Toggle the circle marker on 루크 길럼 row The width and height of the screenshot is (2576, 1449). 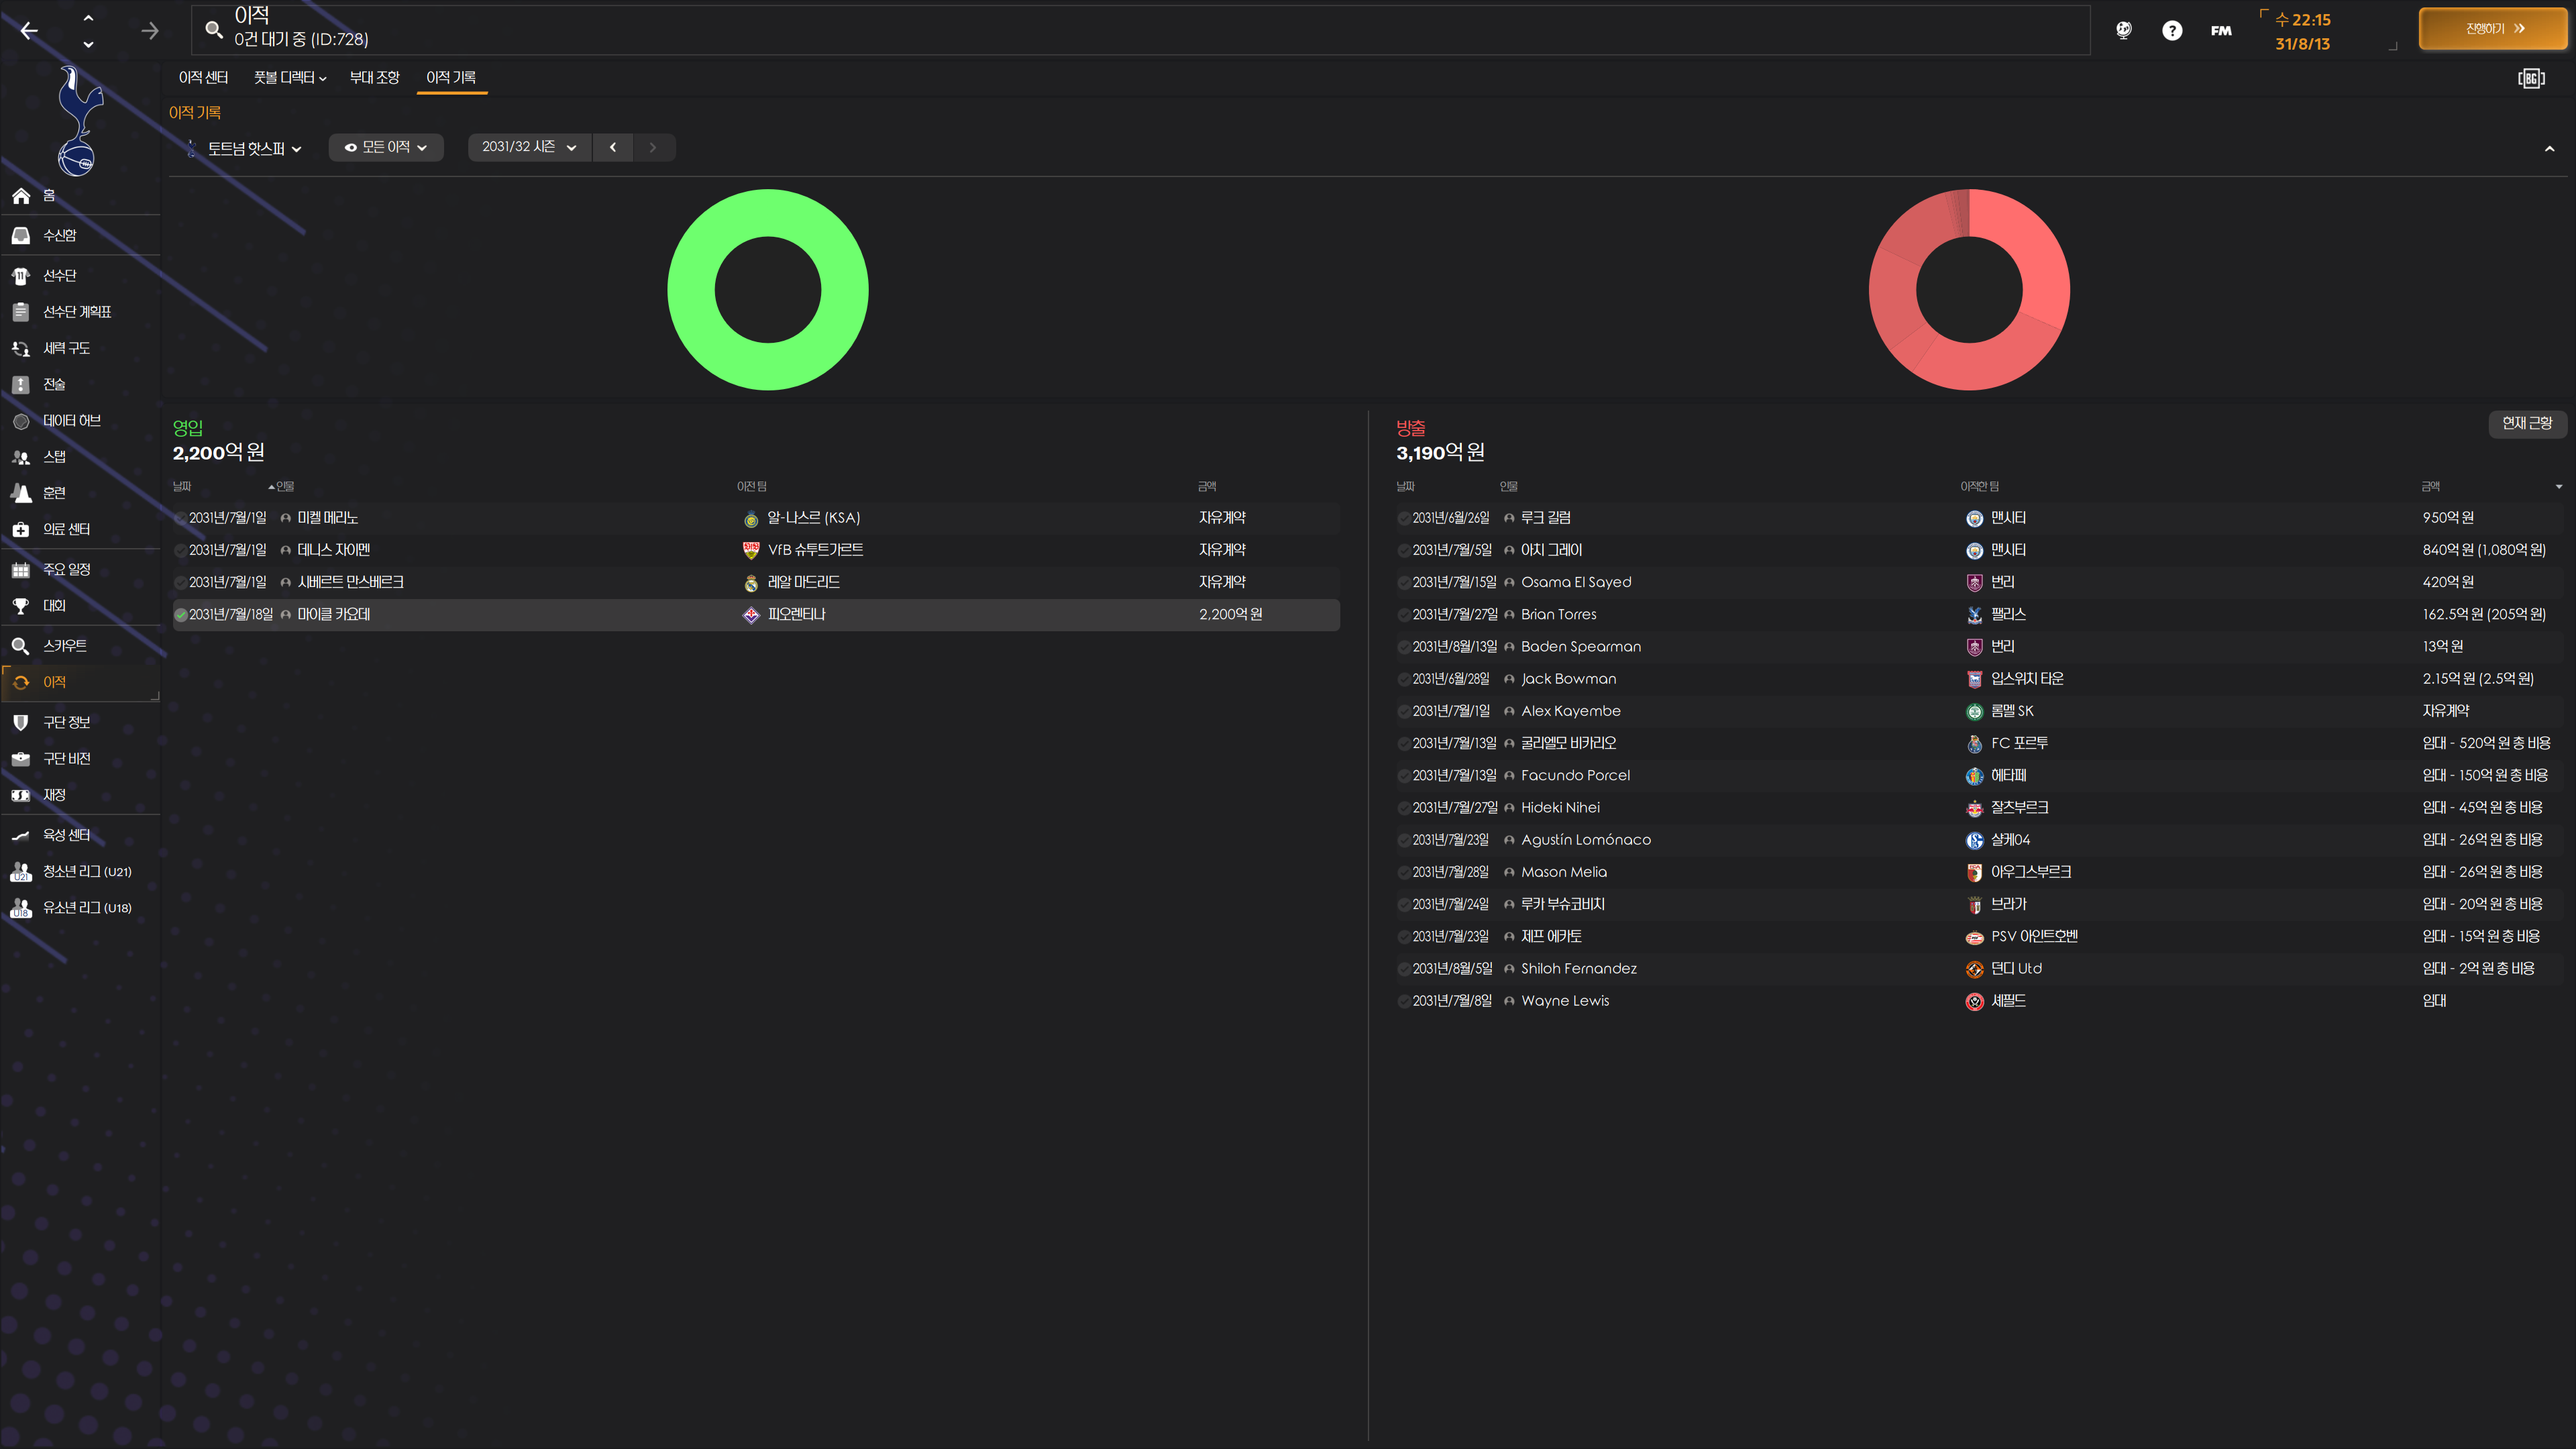(x=1403, y=518)
